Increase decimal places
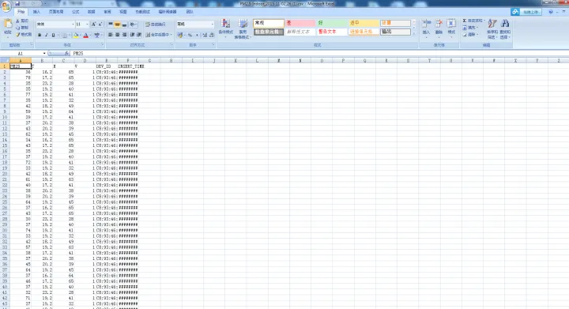Screen dimensions: 569x309 coord(205,36)
